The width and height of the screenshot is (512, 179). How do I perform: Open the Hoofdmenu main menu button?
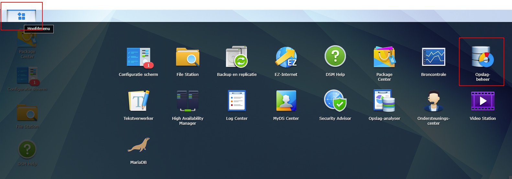pyautogui.click(x=21, y=16)
